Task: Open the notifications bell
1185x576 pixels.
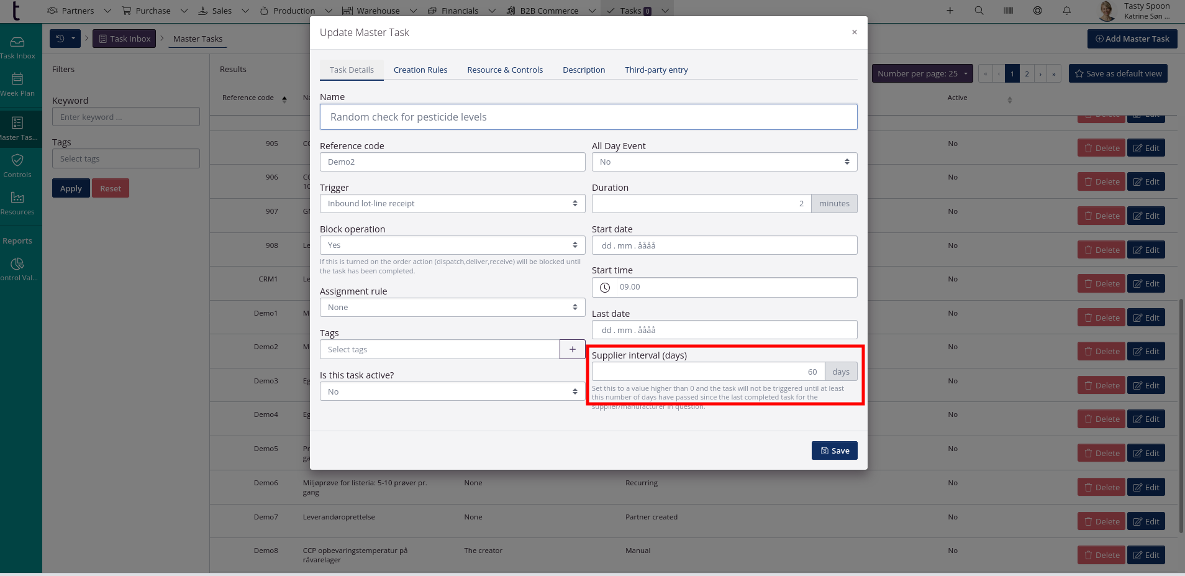Action: 1066,11
